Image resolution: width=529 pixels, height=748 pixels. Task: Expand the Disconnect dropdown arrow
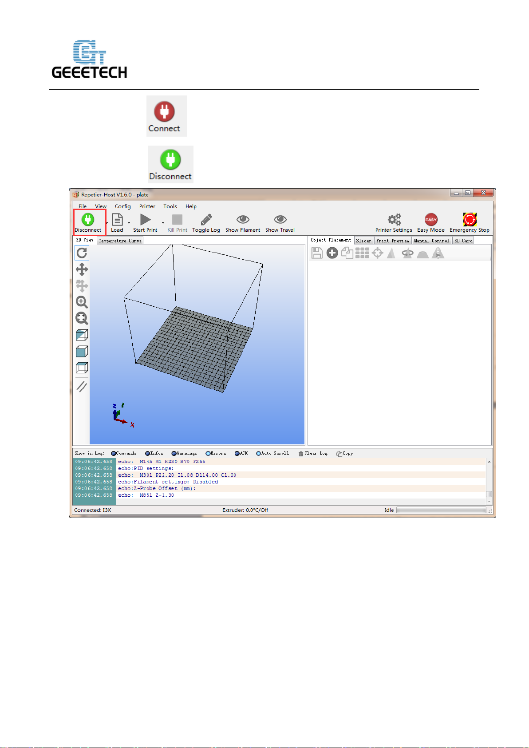tap(107, 223)
